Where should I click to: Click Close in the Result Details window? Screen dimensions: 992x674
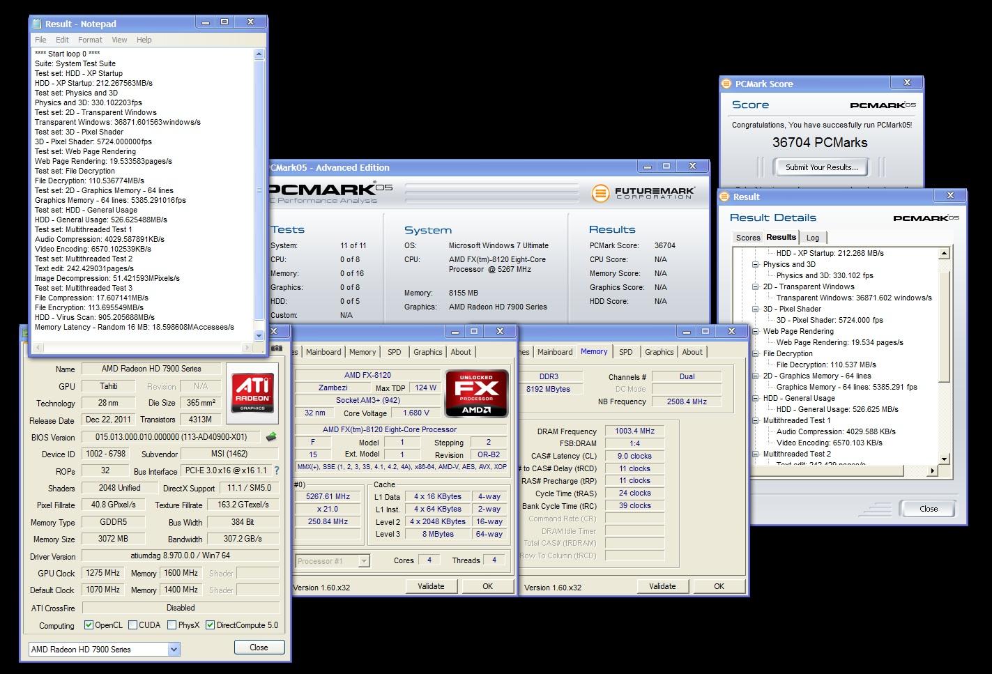coord(928,509)
